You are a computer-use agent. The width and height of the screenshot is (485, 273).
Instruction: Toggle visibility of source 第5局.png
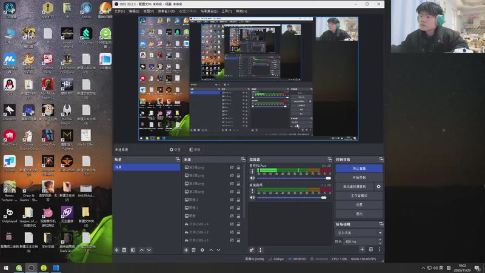point(232,167)
